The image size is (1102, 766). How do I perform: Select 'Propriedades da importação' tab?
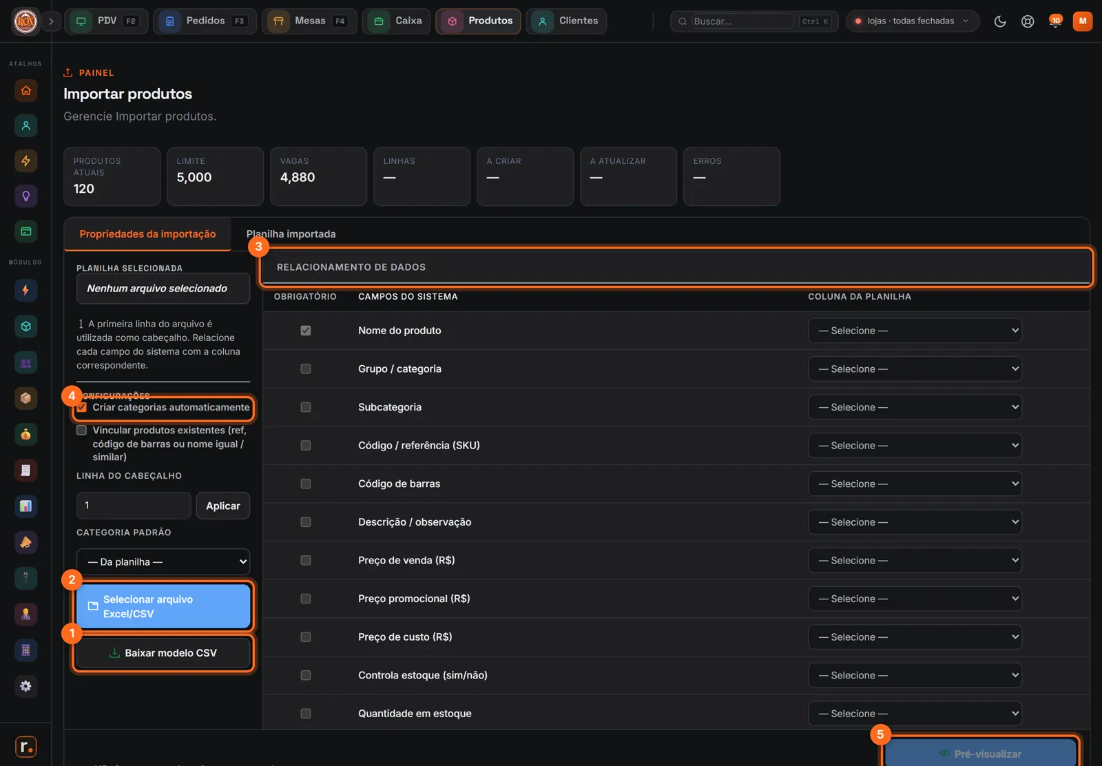(x=147, y=234)
